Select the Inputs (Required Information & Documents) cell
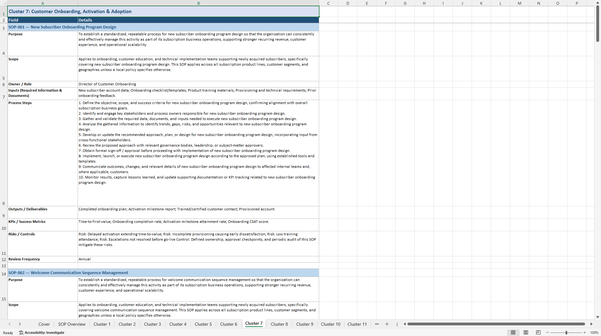Viewport: 601px width, 336px height. (x=43, y=93)
